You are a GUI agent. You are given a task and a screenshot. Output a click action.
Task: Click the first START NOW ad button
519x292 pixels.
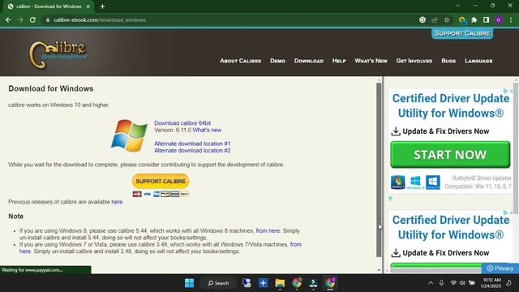click(x=450, y=155)
